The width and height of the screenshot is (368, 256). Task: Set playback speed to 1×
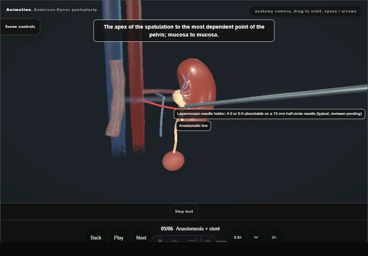coord(256,237)
